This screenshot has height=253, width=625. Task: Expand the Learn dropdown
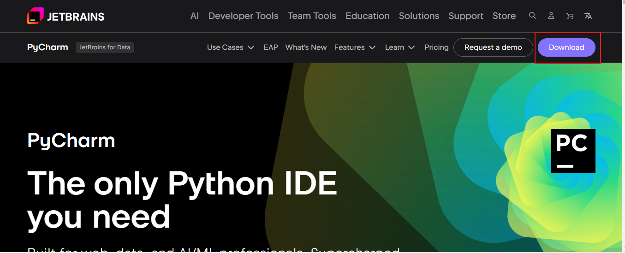400,47
